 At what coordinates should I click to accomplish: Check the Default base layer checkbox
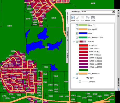(80, 81)
